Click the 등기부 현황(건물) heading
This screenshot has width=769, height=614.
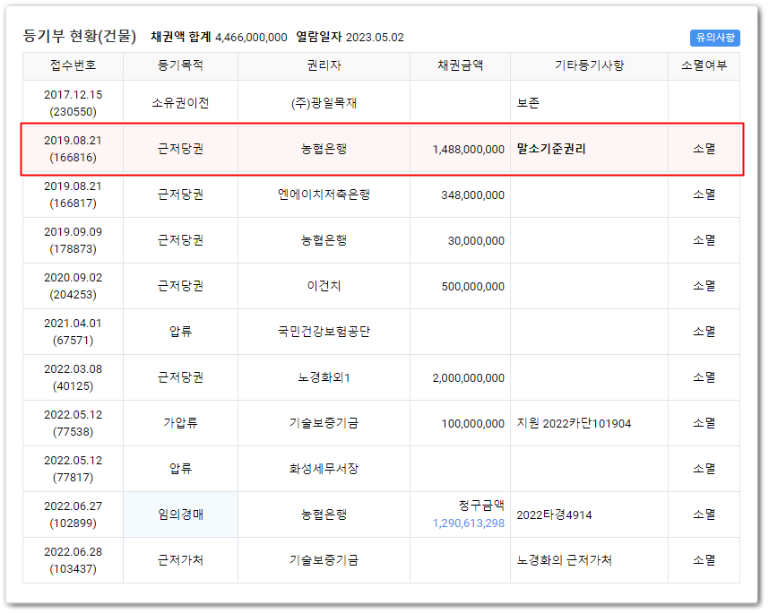coord(80,36)
